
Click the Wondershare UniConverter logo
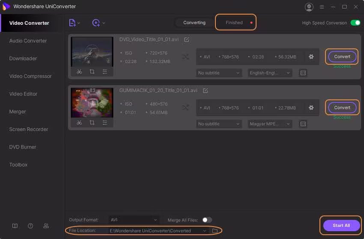point(6,6)
